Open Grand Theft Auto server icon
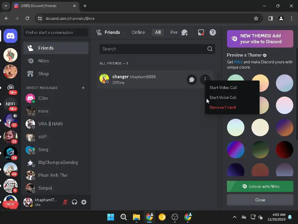The image size is (298, 224). pyautogui.click(x=10, y=186)
